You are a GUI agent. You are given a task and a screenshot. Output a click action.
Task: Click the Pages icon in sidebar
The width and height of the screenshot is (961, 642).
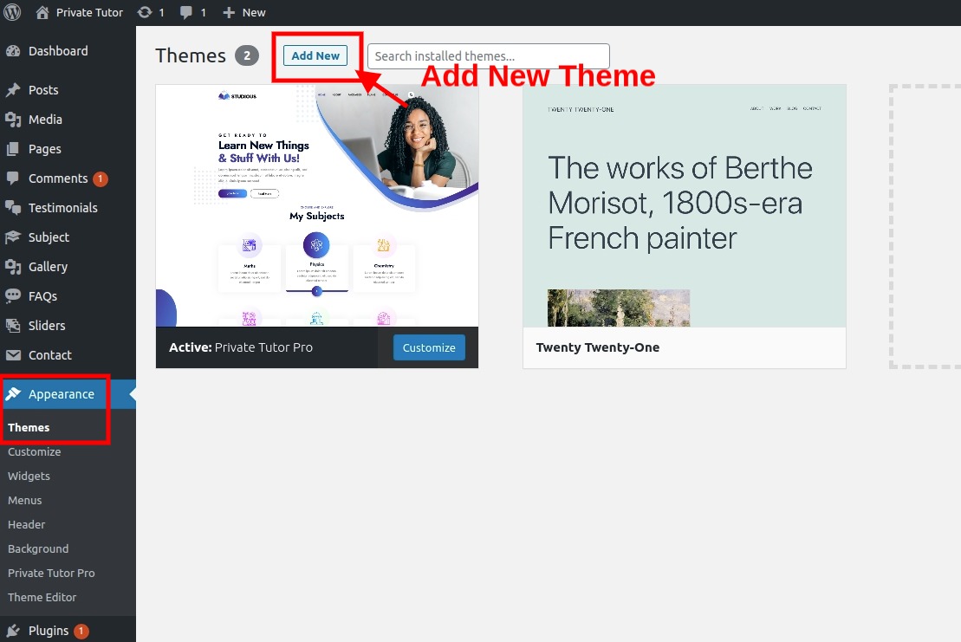point(13,149)
